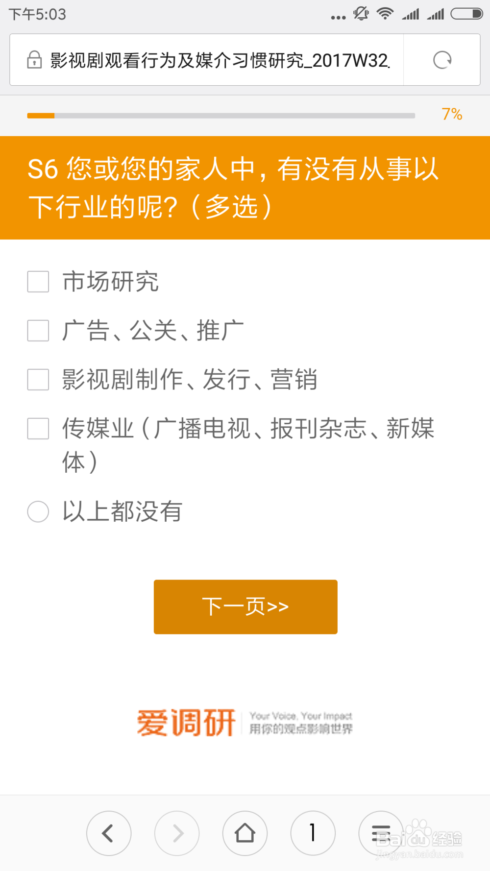Tap the Wi-Fi status icon
Image resolution: width=490 pixels, height=871 pixels.
coord(385,14)
